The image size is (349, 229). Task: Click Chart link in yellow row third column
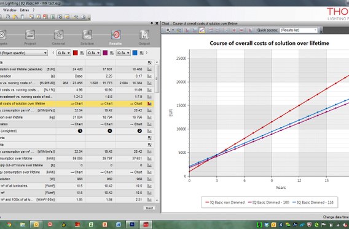click(136, 103)
